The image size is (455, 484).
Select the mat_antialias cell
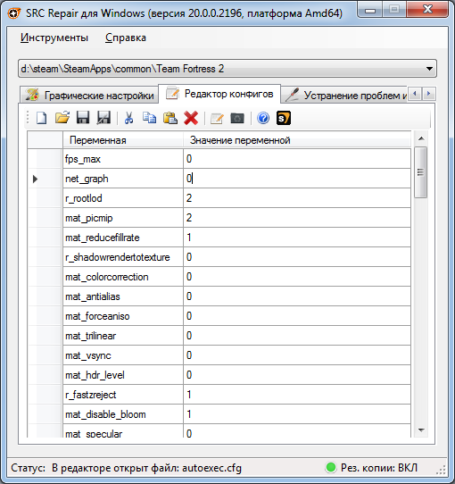click(123, 296)
